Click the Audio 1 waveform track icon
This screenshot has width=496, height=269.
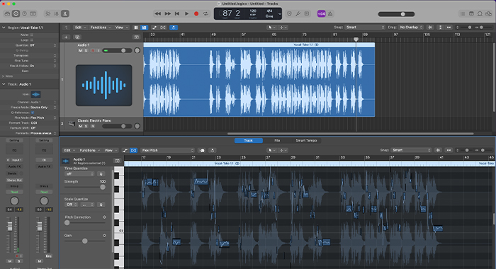click(x=103, y=86)
